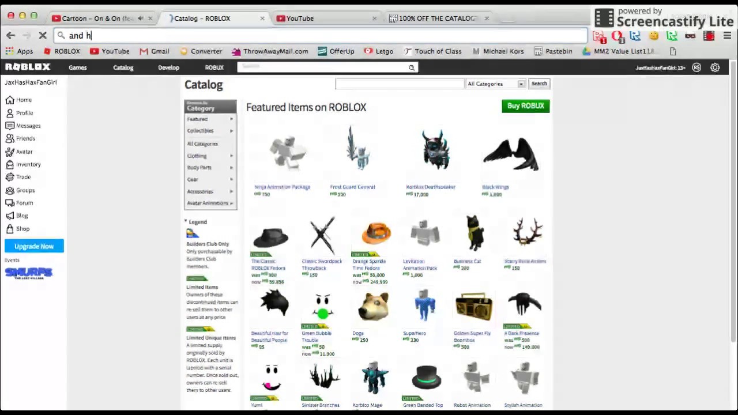Image resolution: width=738 pixels, height=415 pixels.
Task: Expand the Gear category arrow
Action: [232, 179]
